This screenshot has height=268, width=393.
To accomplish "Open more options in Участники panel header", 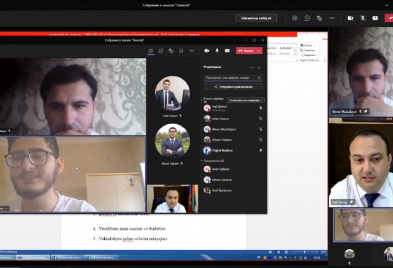I will (x=252, y=68).
